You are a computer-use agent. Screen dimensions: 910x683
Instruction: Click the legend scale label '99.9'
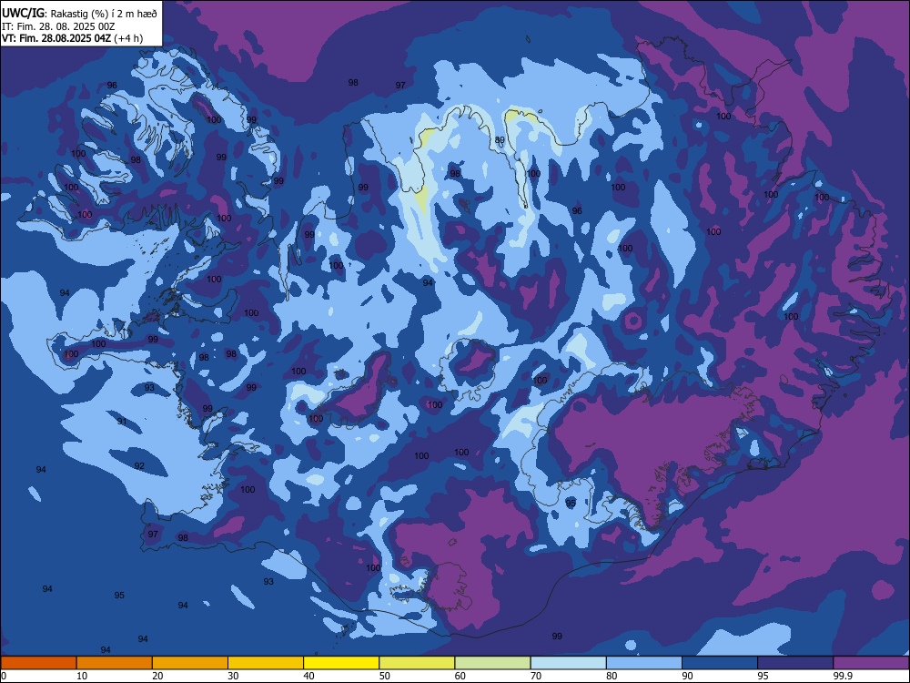pos(843,676)
